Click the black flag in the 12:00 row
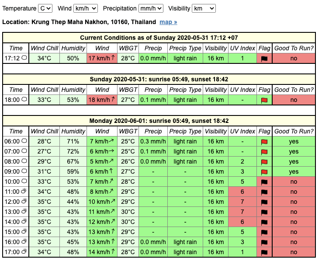322x262 pixels. click(264, 202)
